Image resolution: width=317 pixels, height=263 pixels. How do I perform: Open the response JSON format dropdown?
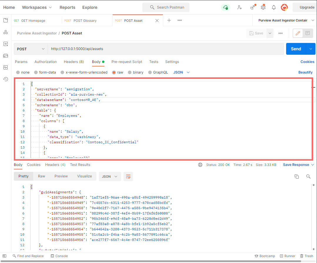(x=110, y=177)
